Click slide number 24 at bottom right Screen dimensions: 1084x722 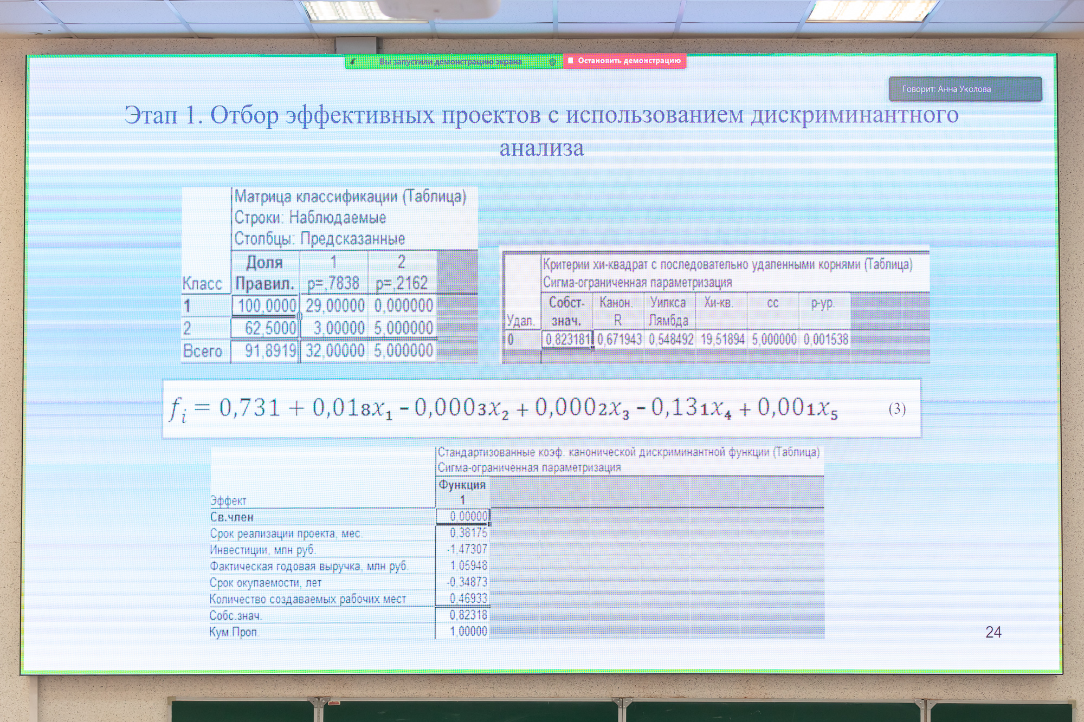coord(993,632)
